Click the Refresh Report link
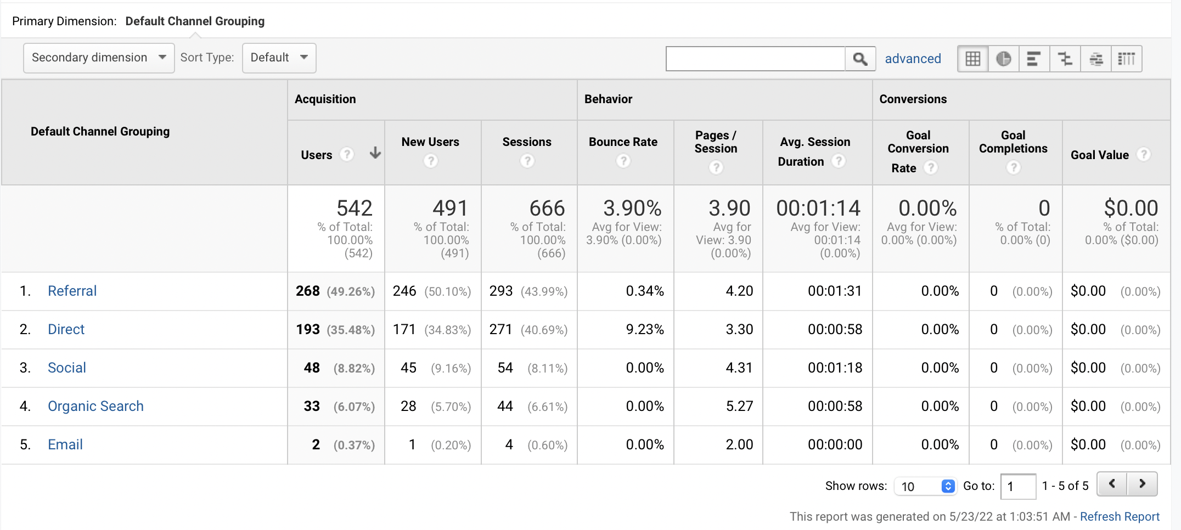 tap(1120, 516)
